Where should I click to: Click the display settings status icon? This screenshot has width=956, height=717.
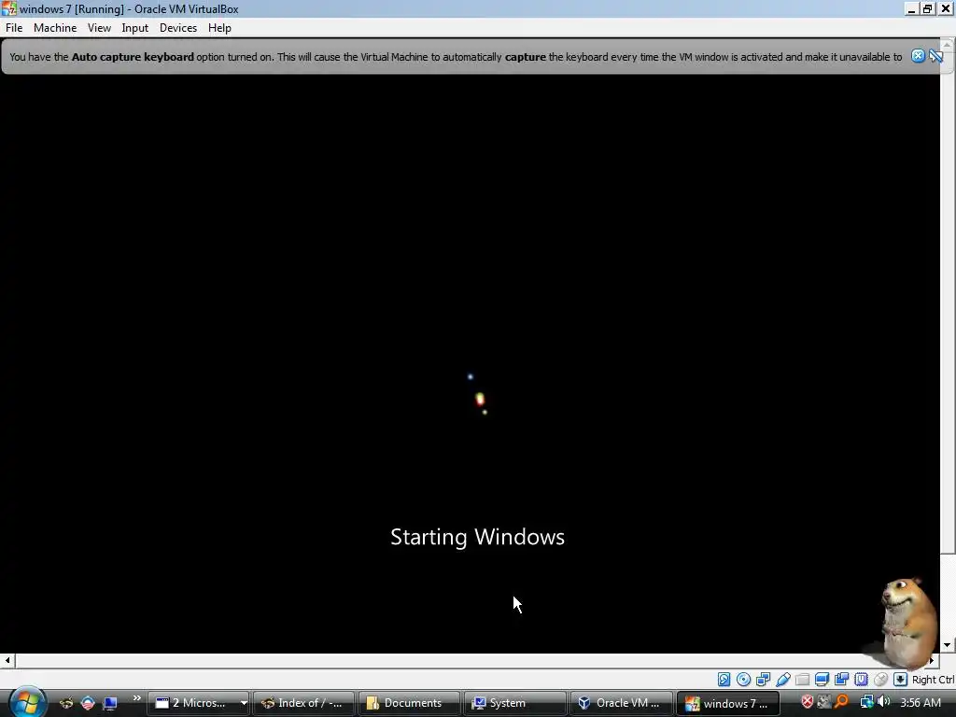pyautogui.click(x=822, y=680)
